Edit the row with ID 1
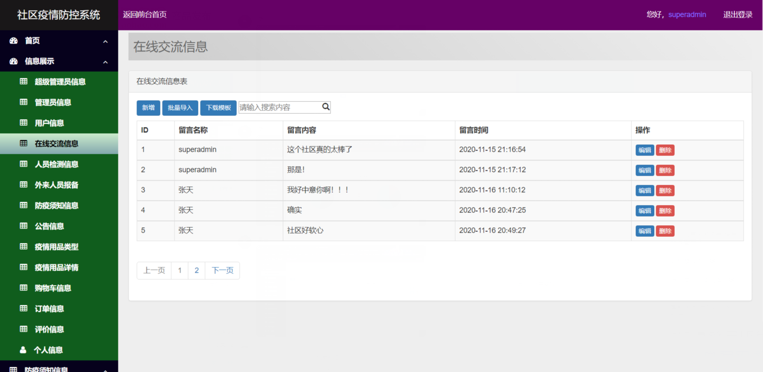The height and width of the screenshot is (372, 763). click(x=645, y=150)
